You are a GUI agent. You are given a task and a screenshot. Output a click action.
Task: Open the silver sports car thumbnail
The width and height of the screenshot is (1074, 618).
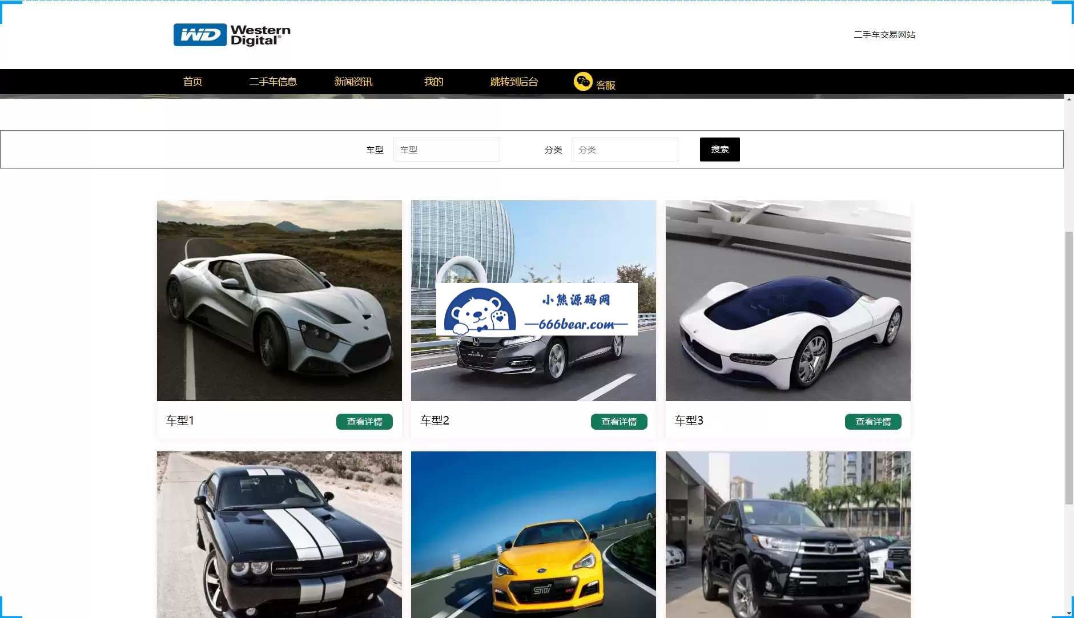pyautogui.click(x=279, y=300)
